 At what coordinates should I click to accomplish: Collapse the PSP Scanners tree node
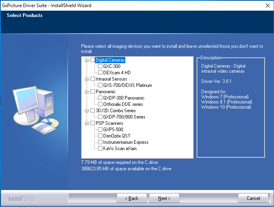point(87,123)
